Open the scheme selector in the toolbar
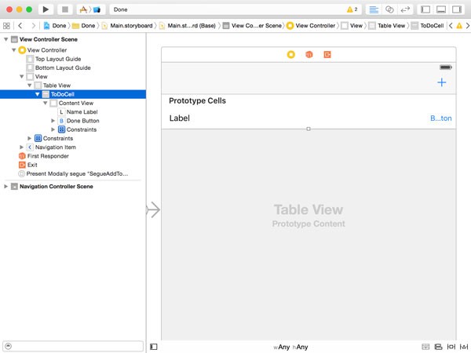Image resolution: width=471 pixels, height=353 pixels. point(91,9)
